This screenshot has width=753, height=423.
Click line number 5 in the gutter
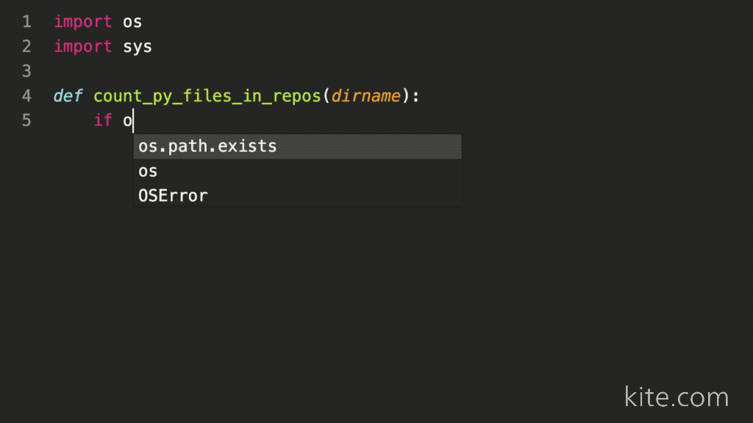(26, 120)
